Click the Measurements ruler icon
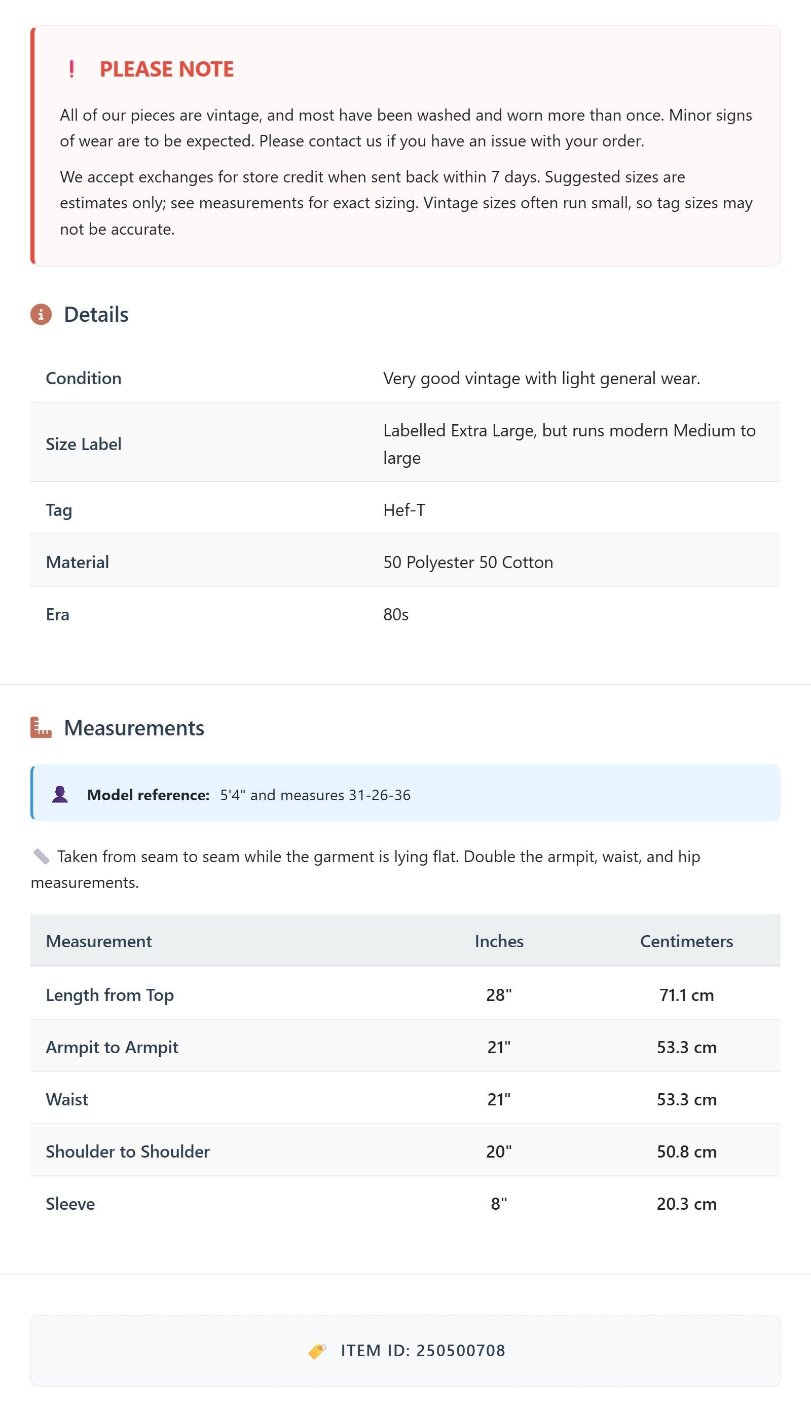 pos(41,728)
